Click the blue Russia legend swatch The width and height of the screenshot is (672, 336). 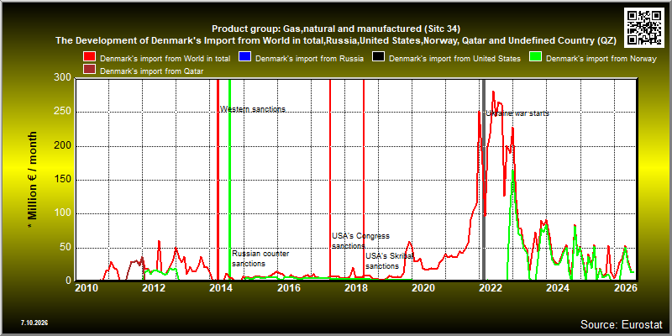244,58
